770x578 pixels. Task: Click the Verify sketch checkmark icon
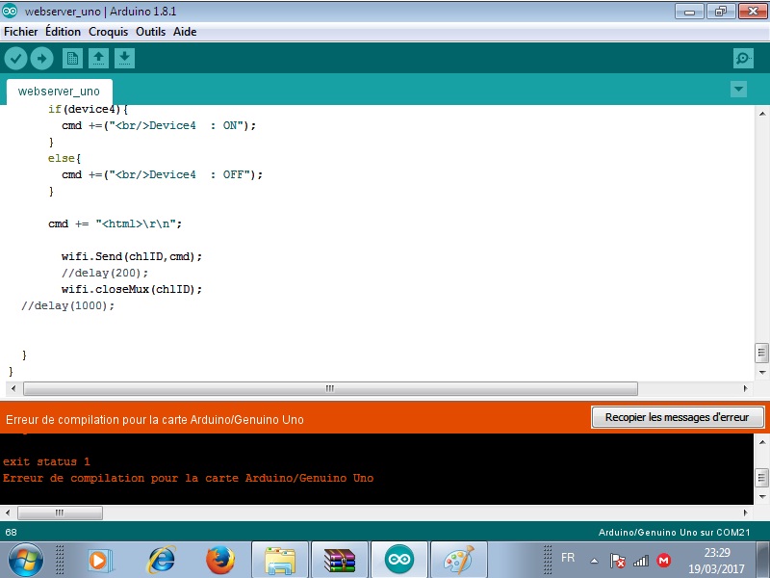[x=15, y=59]
